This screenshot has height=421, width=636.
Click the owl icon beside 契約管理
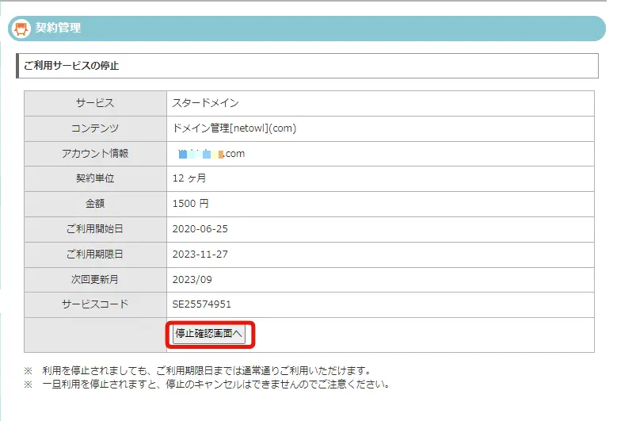(x=22, y=29)
